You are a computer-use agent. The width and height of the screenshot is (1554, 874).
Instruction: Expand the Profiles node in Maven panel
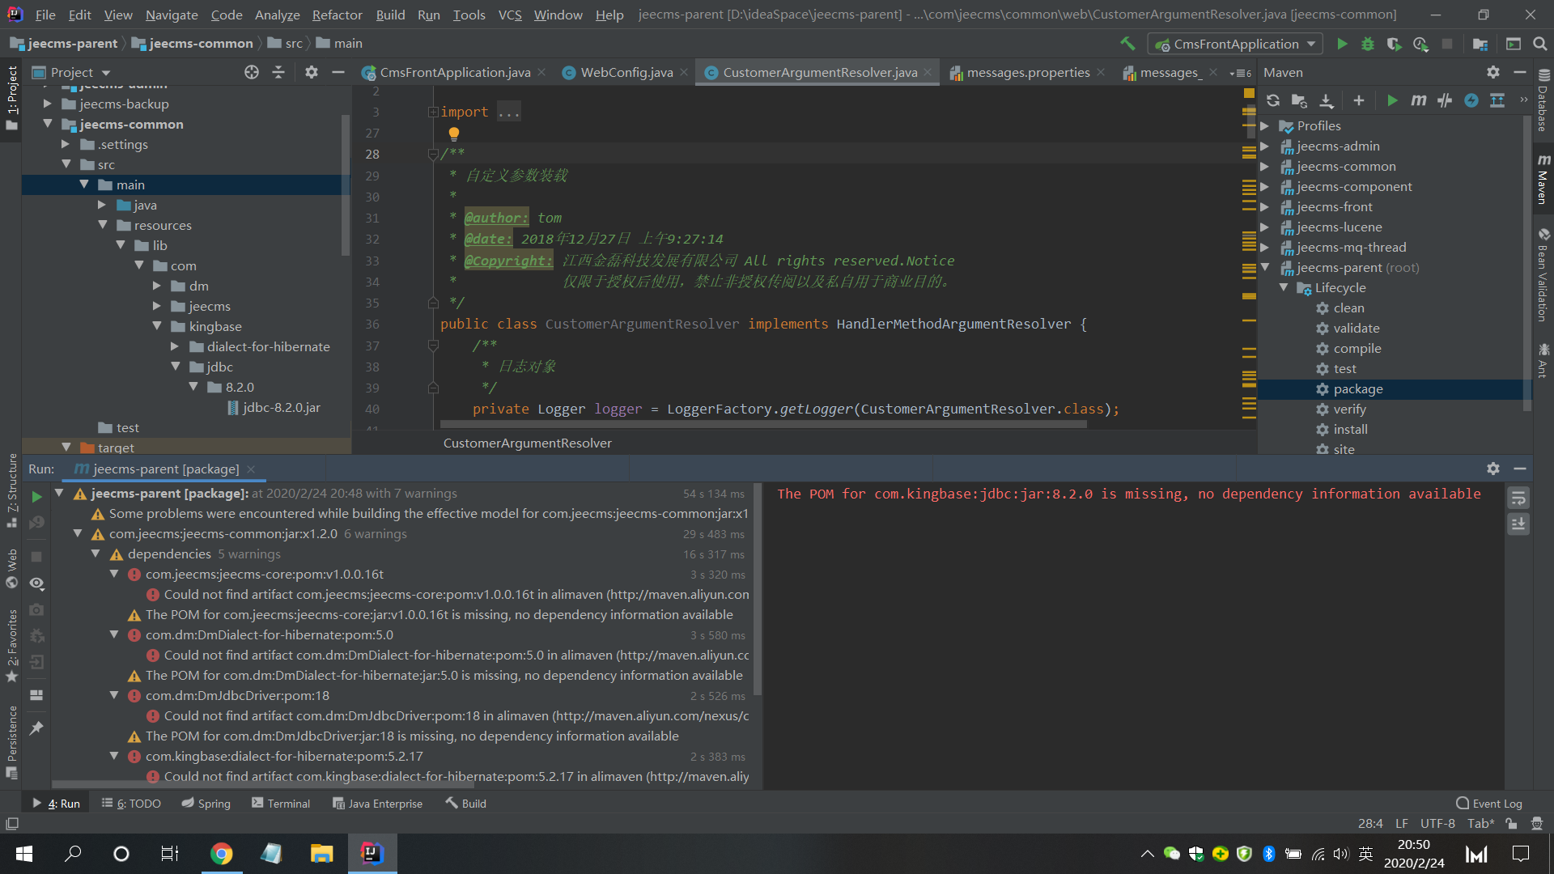tap(1265, 125)
